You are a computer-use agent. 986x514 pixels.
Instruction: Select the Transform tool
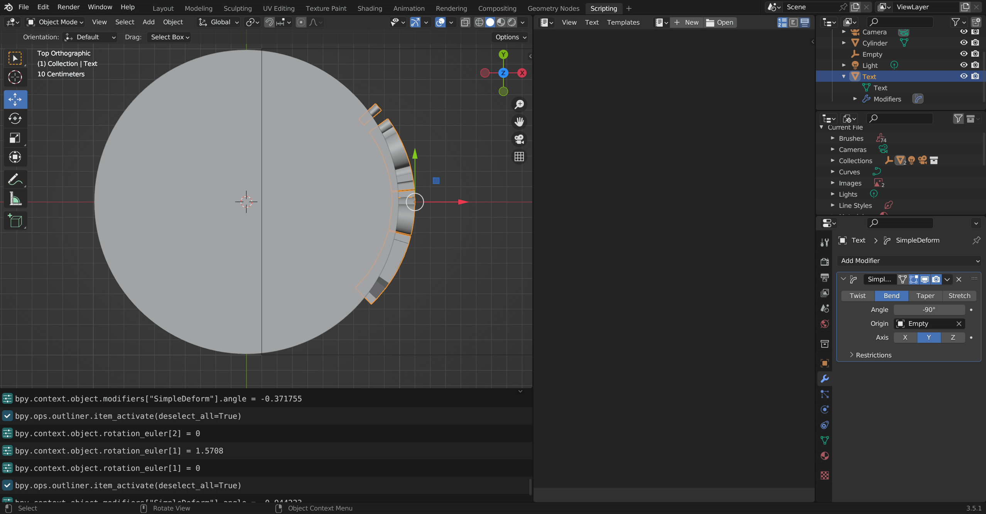coord(15,157)
